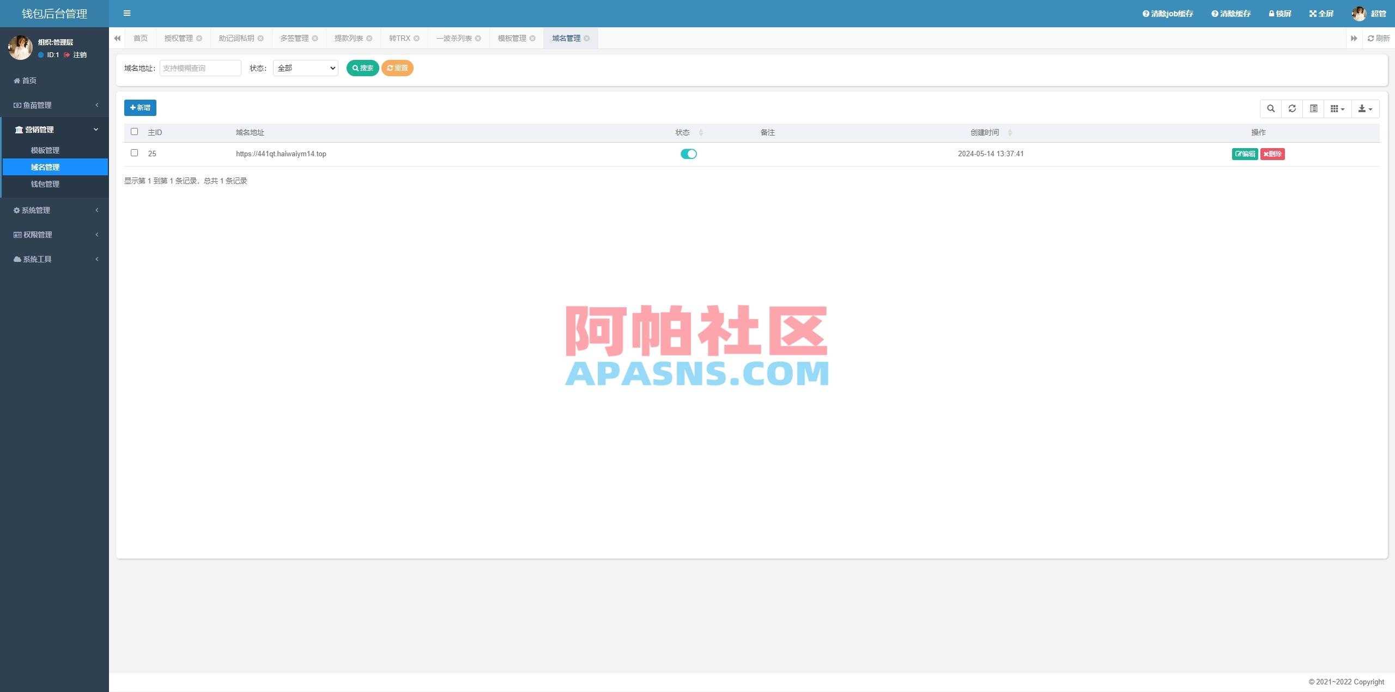This screenshot has height=692, width=1395.
Task: Select 钱包管理 in the sidebar menu
Action: [x=46, y=184]
